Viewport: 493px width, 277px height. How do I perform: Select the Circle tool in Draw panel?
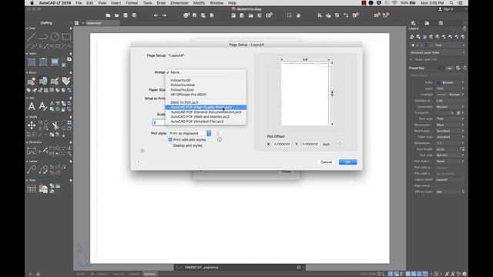click(55, 37)
